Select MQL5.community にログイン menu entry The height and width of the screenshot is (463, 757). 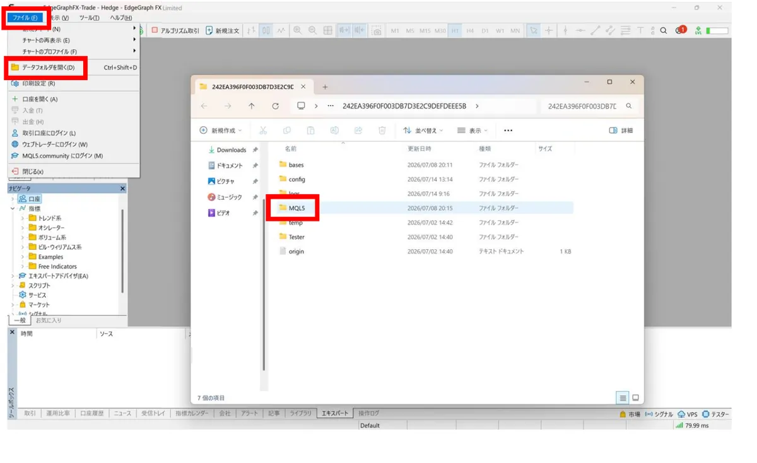pos(62,156)
